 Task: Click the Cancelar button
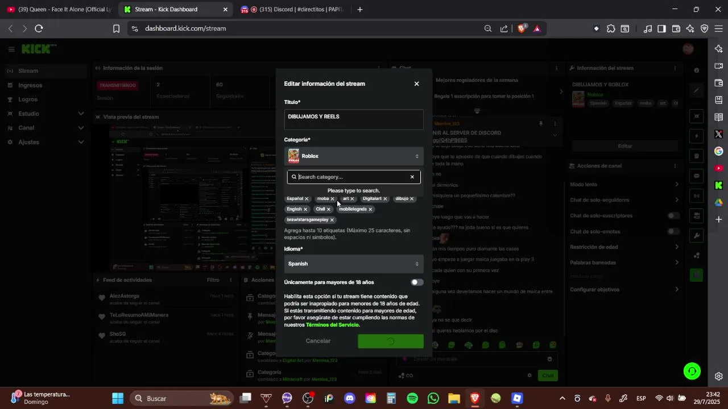click(x=318, y=341)
